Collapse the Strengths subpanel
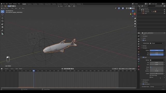166x93 pixels. (145, 48)
